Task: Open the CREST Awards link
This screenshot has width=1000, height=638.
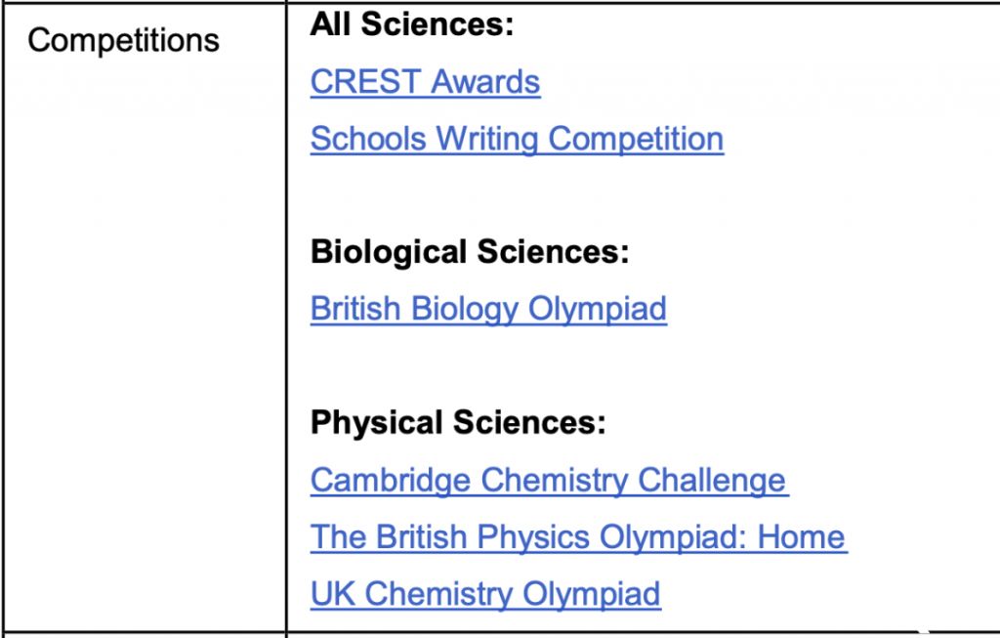Action: (425, 82)
